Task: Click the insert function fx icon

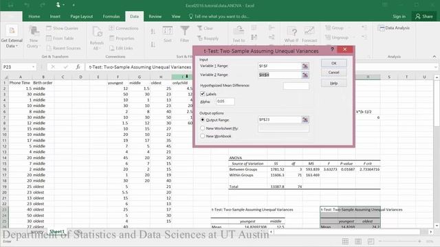Action: pos(78,67)
